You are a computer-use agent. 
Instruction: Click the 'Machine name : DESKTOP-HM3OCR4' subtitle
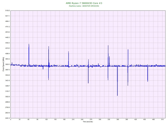pyautogui.click(x=84, y=6)
